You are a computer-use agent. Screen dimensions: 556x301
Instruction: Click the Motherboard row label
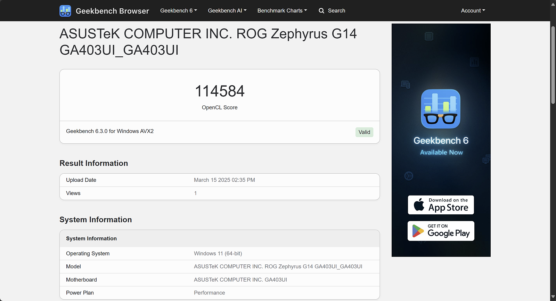click(x=81, y=280)
